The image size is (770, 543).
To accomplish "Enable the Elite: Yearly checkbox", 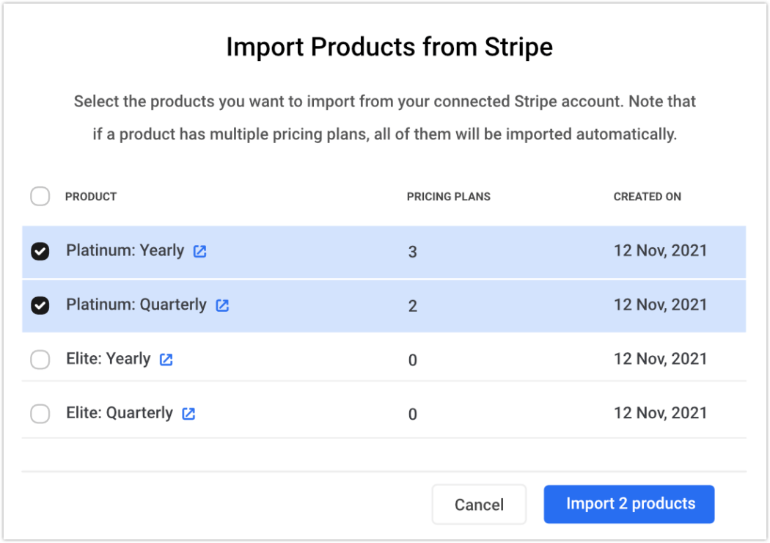I will coord(40,359).
